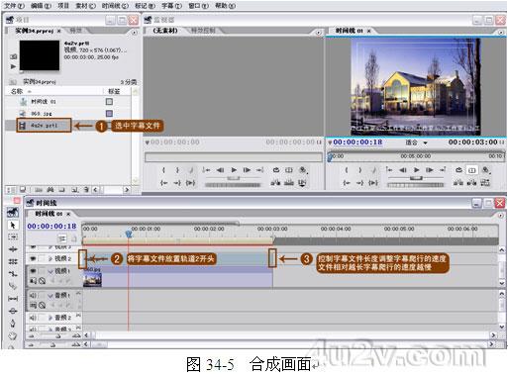Click the Lift button in the program monitor

point(457,182)
